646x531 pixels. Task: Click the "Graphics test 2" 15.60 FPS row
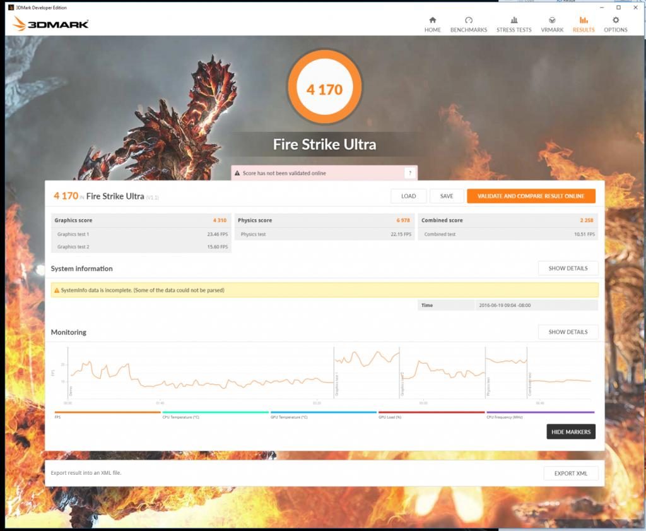141,246
